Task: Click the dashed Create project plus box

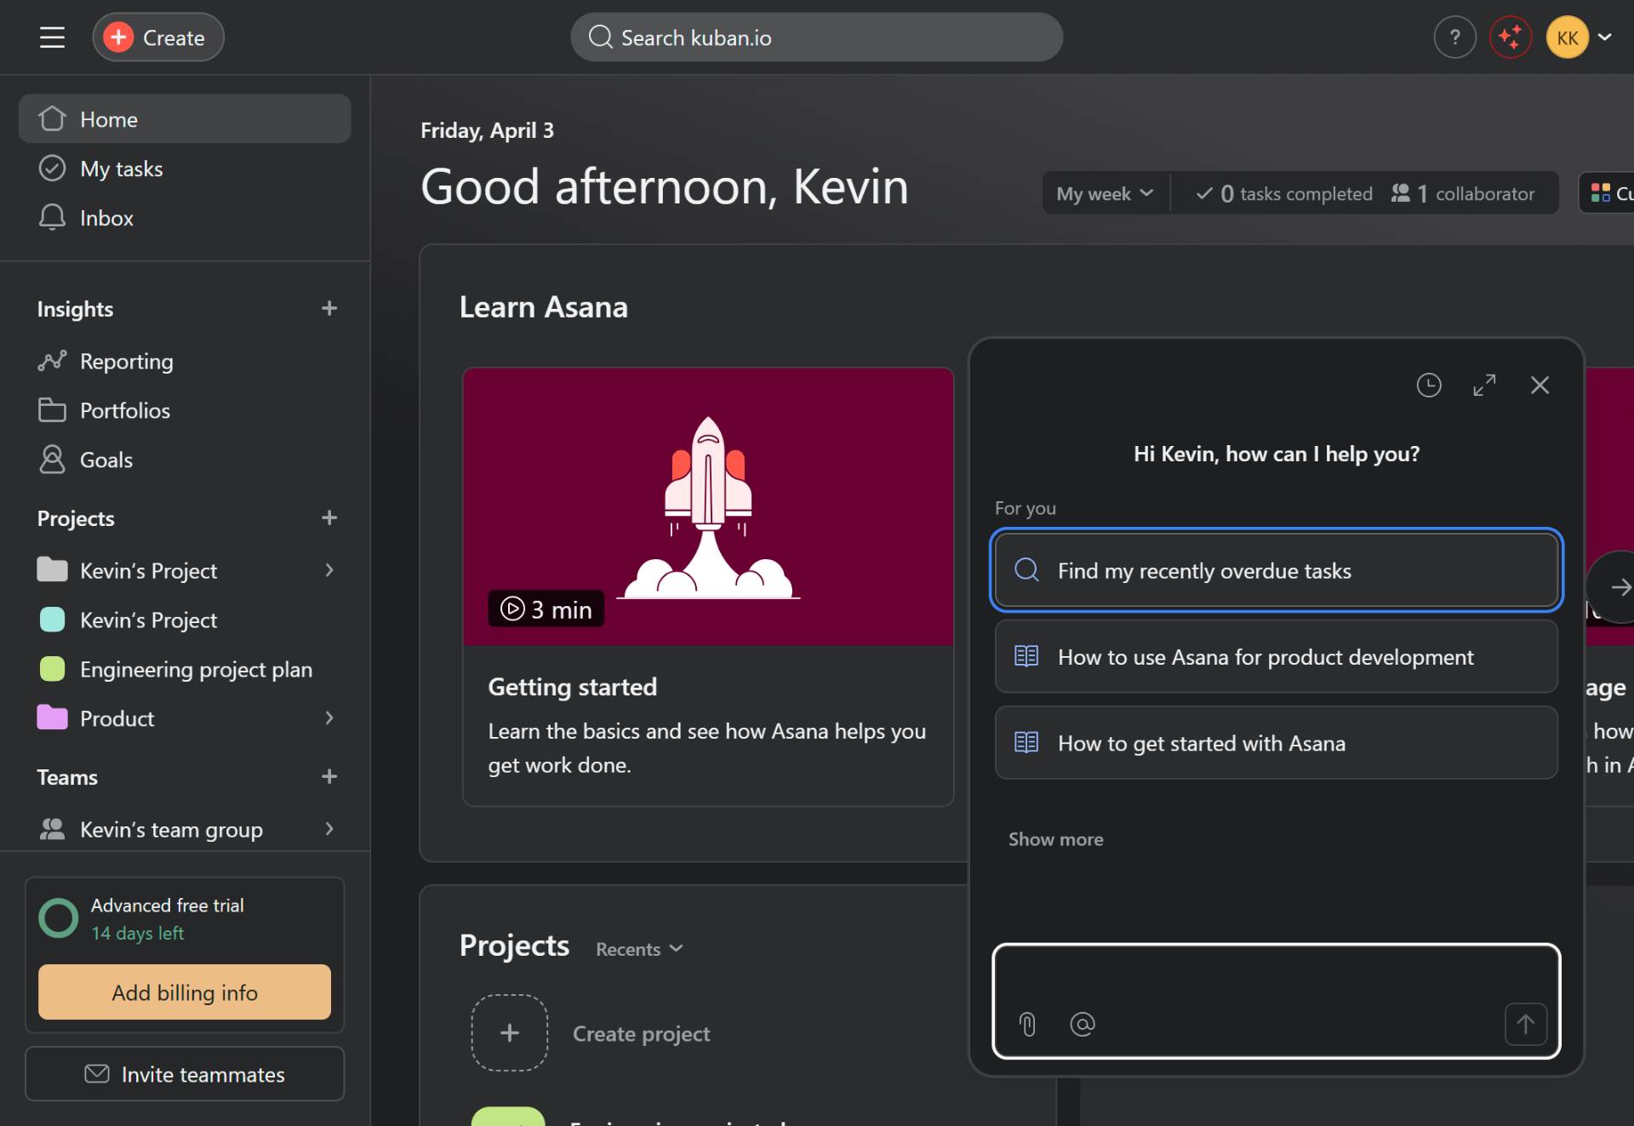Action: point(509,1032)
